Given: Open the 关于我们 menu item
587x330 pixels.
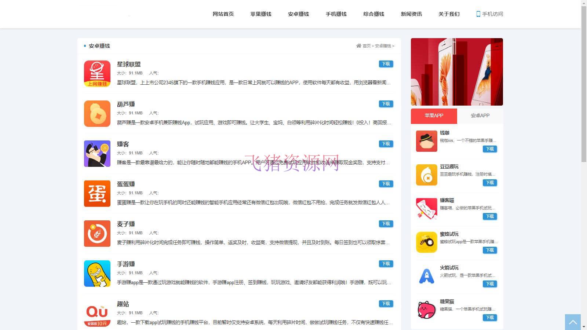Looking at the screenshot, I should click(449, 14).
